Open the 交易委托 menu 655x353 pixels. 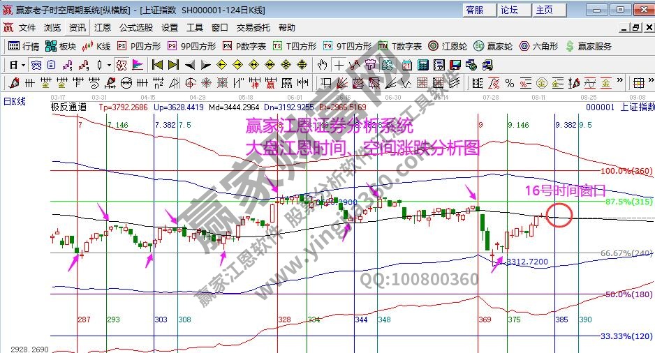click(x=253, y=28)
